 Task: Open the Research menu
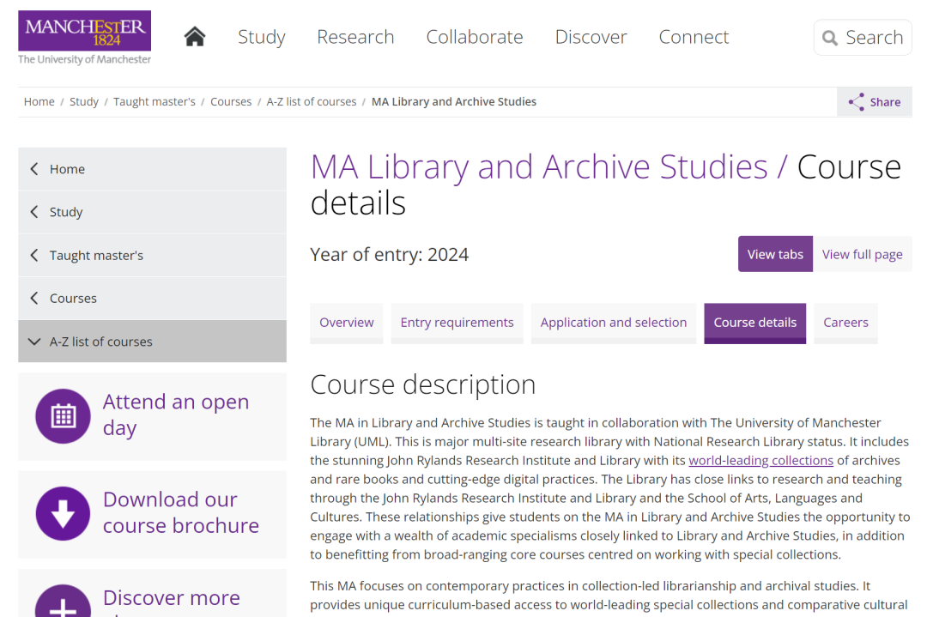tap(355, 37)
